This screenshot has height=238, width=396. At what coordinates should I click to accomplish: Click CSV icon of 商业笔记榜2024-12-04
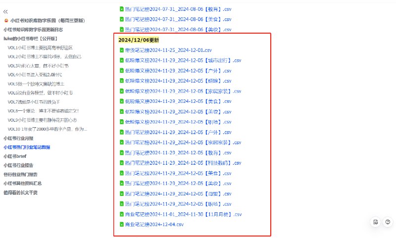pos(121,224)
